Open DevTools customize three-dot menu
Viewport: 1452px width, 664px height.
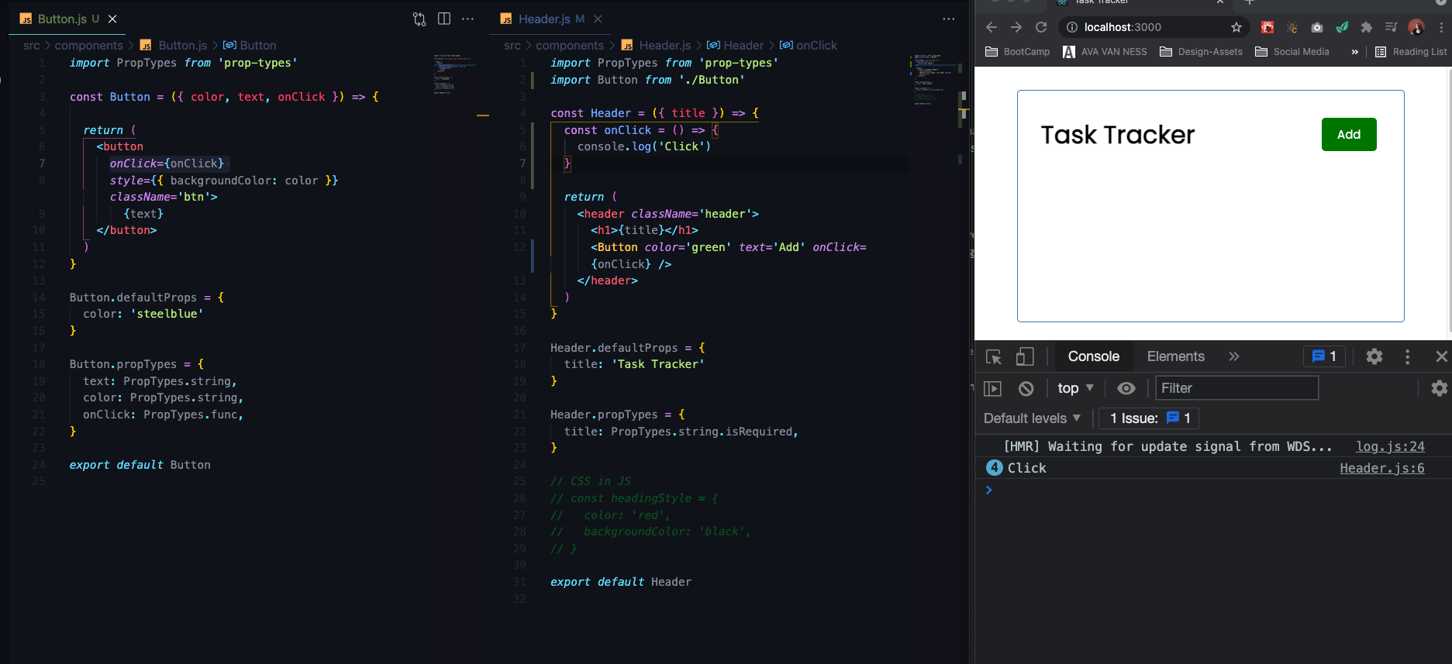coord(1408,356)
